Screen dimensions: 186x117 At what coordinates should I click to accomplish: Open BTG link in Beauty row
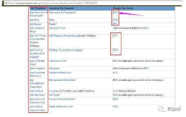pos(115,24)
